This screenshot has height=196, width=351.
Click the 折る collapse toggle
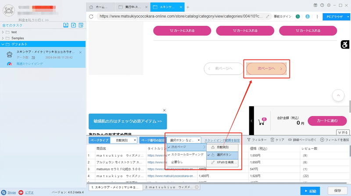pyautogui.click(x=343, y=133)
